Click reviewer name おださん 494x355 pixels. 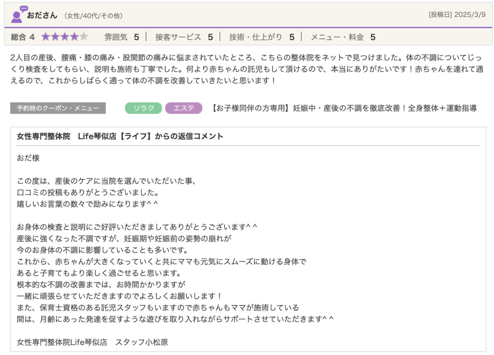(x=42, y=15)
